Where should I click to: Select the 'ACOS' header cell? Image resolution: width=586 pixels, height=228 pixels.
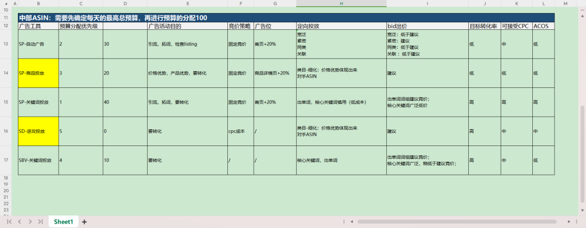[x=543, y=26]
